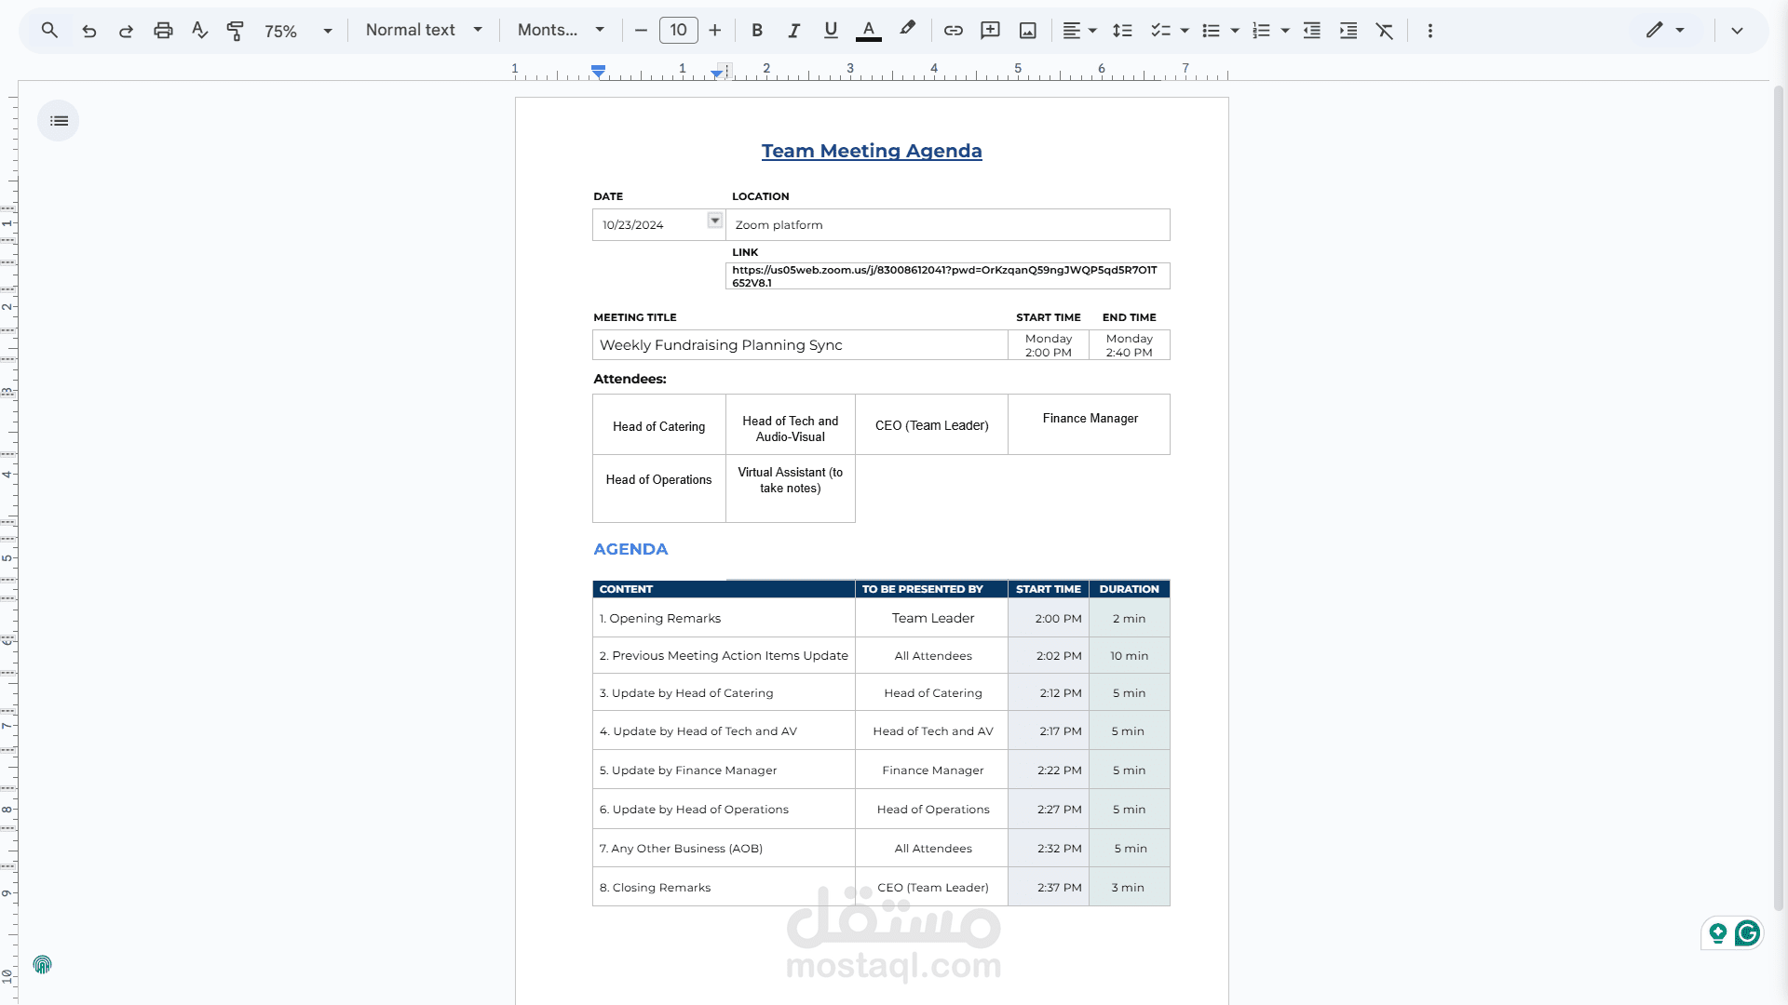1788x1005 pixels.
Task: Click the 2:22 PM start time cell
Action: (1049, 770)
